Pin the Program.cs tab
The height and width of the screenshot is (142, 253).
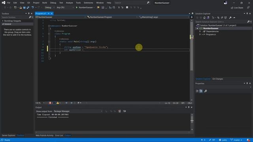(x=49, y=13)
